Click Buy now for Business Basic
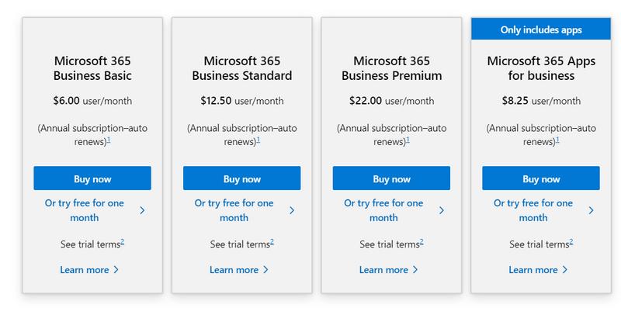The width and height of the screenshot is (621, 315). (x=92, y=178)
